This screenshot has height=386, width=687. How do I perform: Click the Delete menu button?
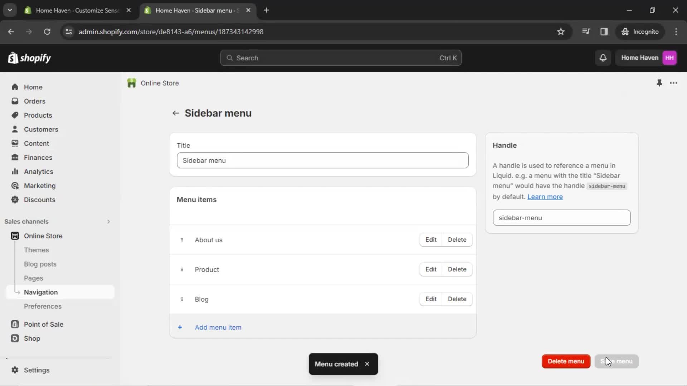566,361
